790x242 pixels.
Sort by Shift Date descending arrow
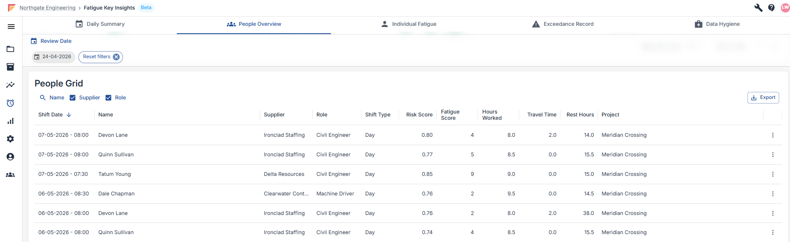(x=69, y=115)
